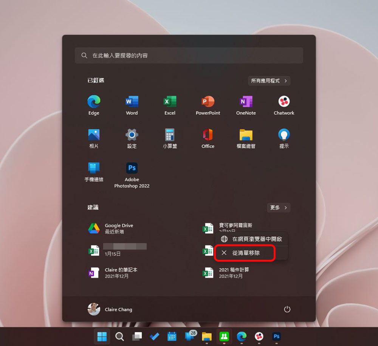
Task: Launch Chatwork from pinned apps
Action: click(284, 105)
